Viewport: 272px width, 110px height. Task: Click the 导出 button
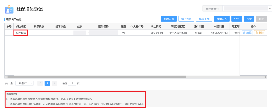tap(237, 19)
